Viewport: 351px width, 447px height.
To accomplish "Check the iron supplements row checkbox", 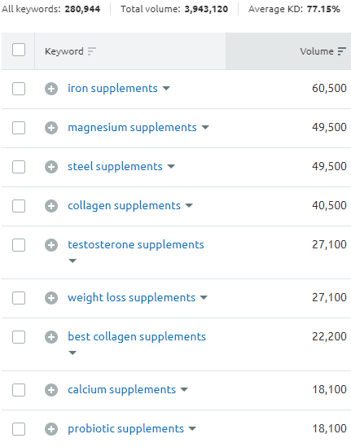I will tap(19, 89).
